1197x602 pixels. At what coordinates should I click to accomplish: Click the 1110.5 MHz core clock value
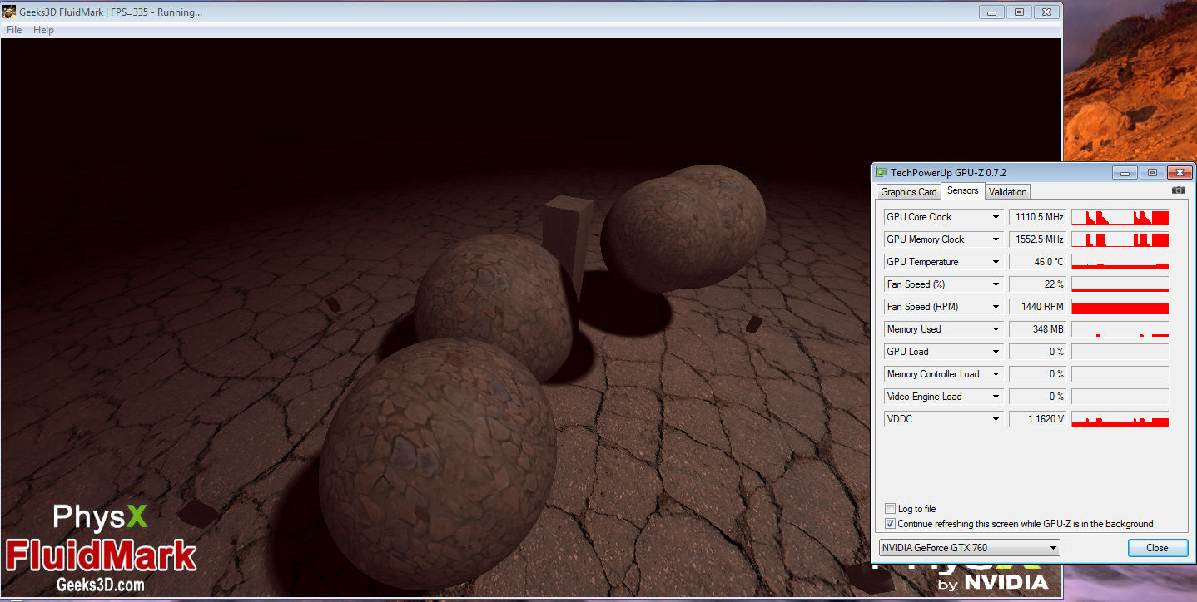1037,217
